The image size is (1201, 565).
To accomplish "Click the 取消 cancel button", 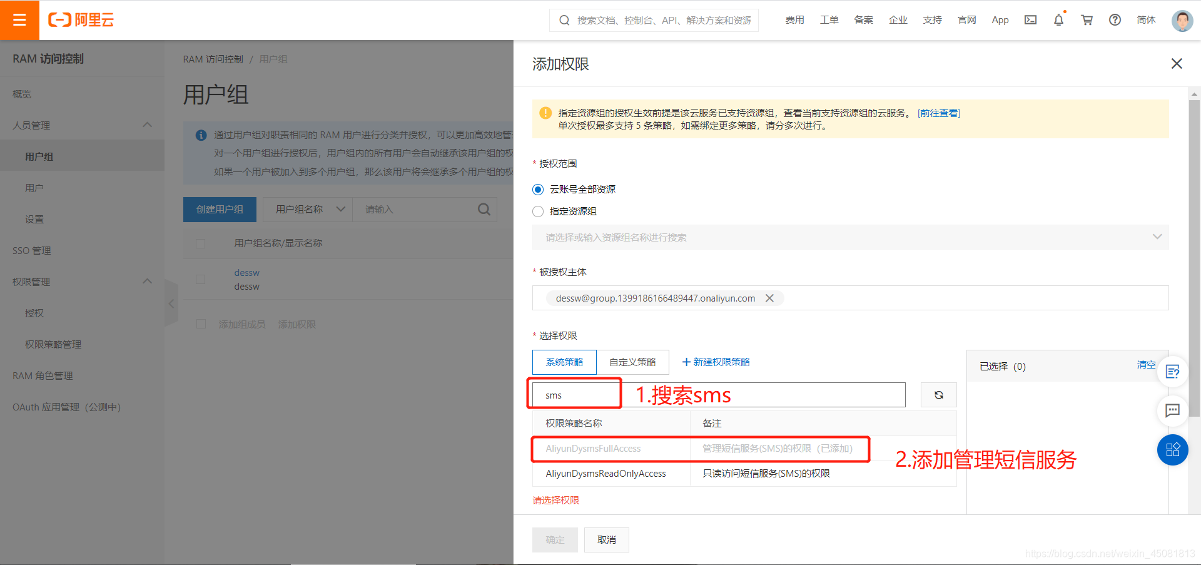I will point(606,540).
